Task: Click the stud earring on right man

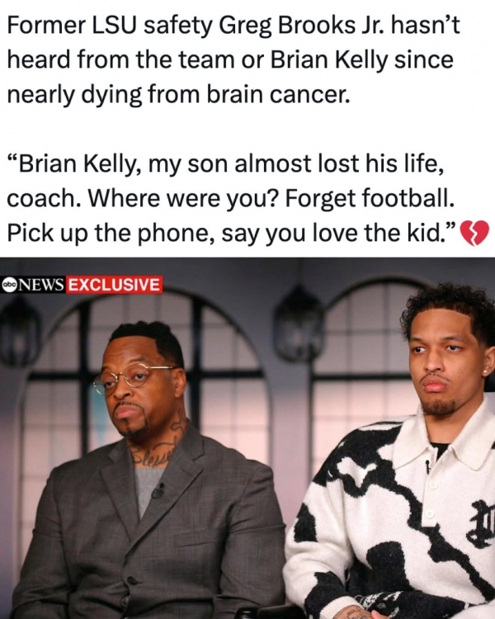Action: (485, 371)
